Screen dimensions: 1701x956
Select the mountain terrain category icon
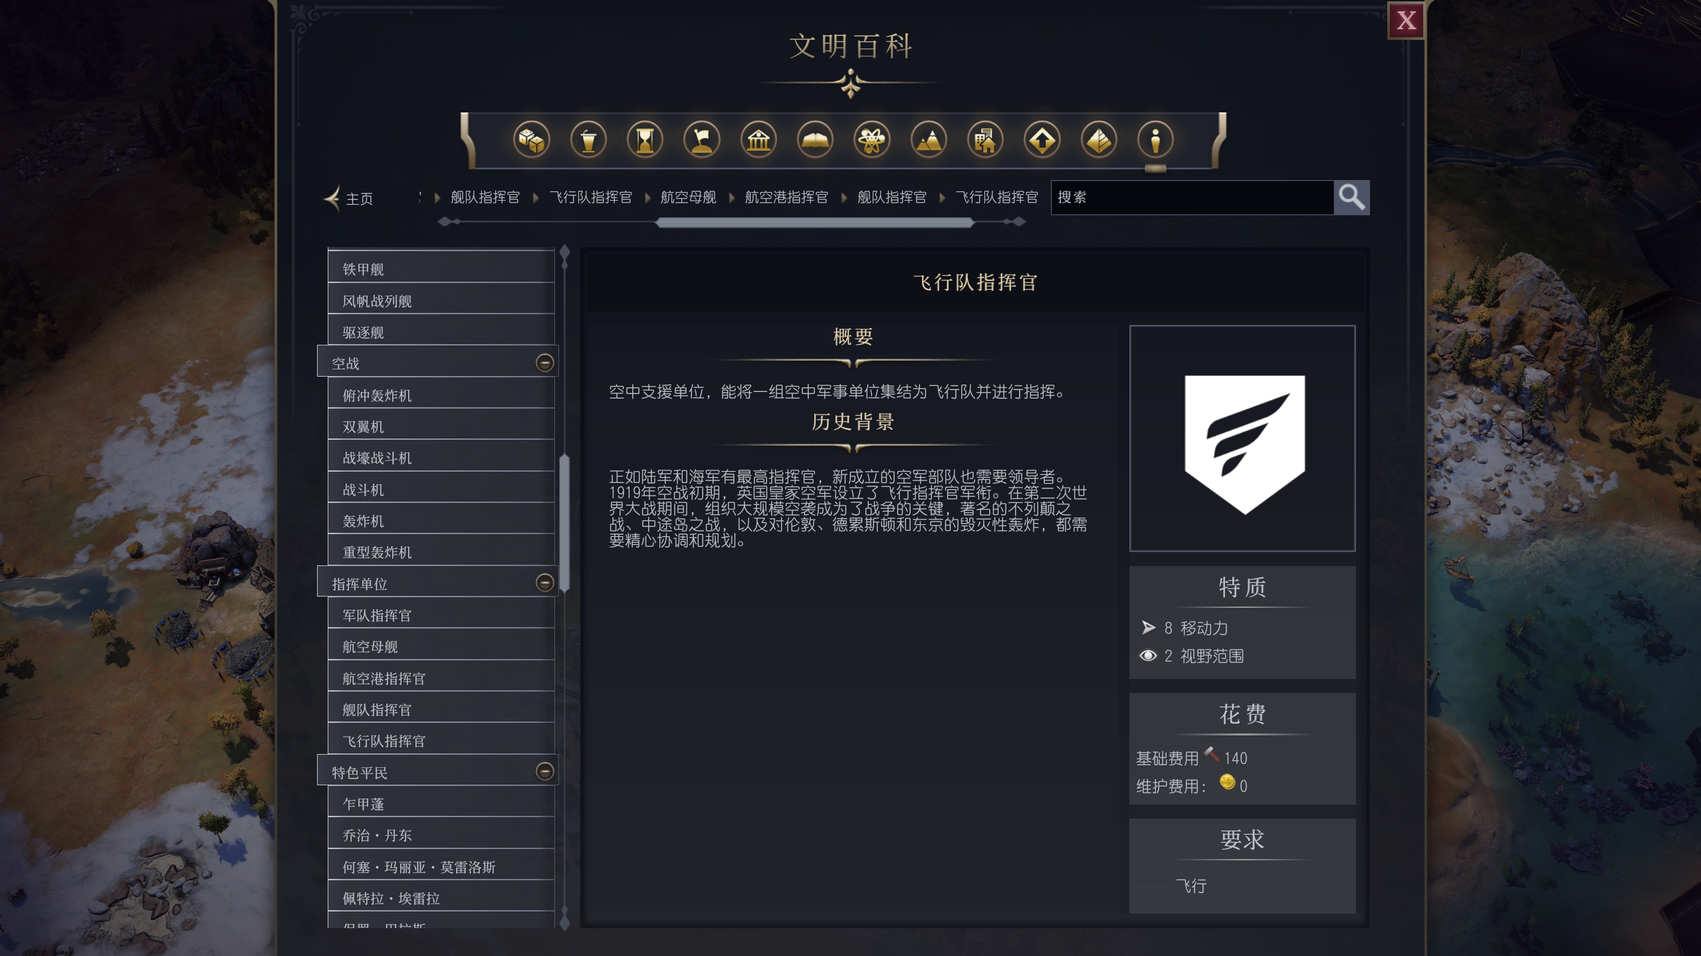929,140
